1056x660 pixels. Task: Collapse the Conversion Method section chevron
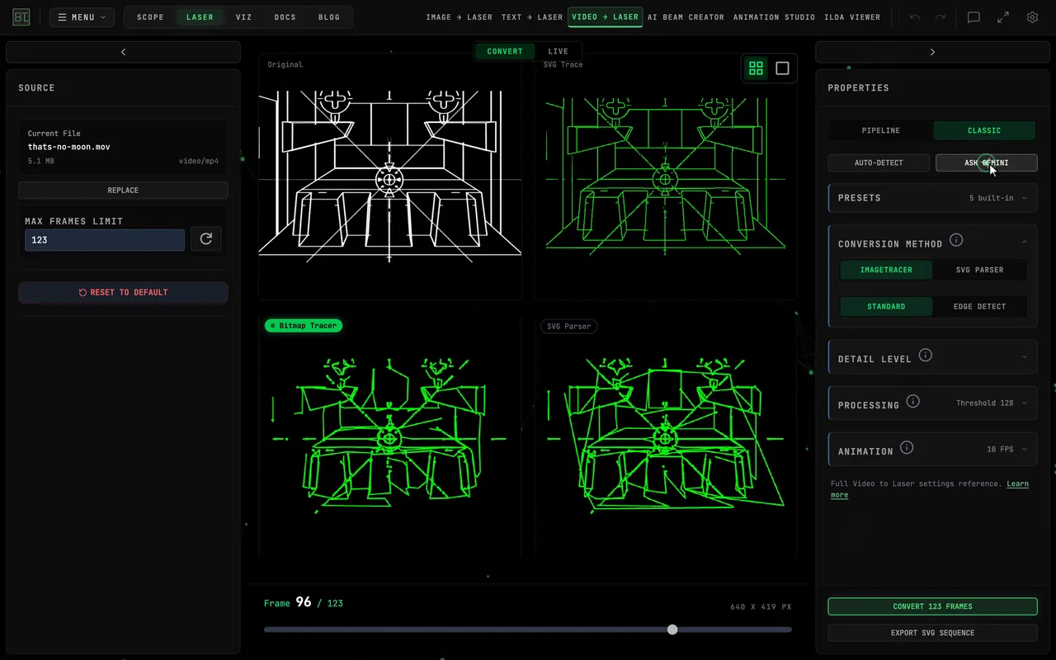(1024, 242)
